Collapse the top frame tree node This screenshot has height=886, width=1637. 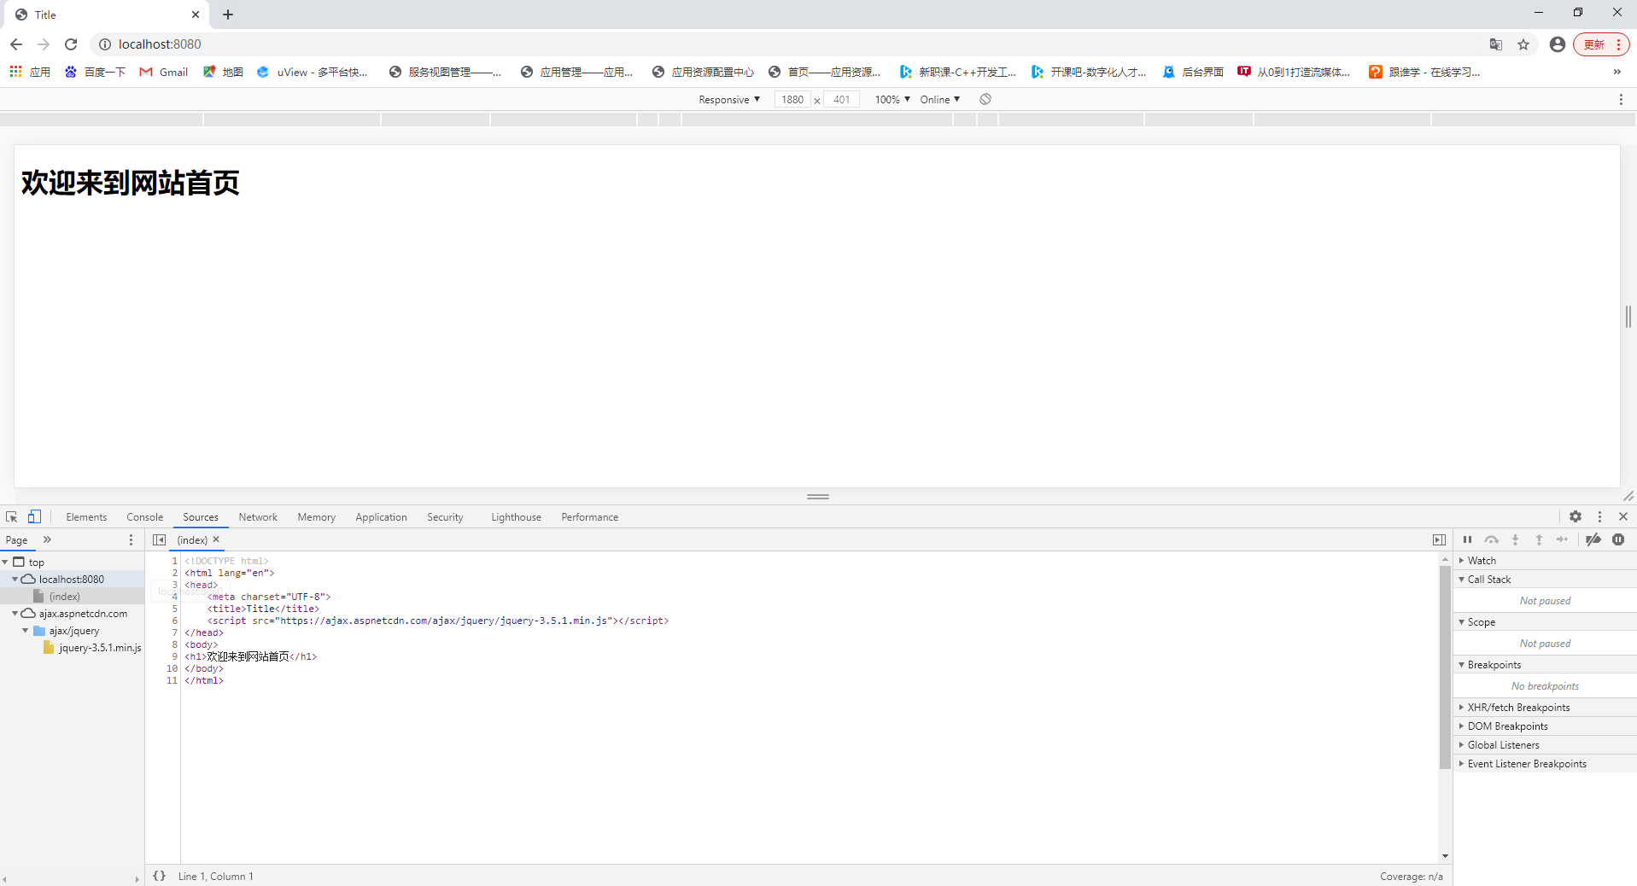coord(5,562)
